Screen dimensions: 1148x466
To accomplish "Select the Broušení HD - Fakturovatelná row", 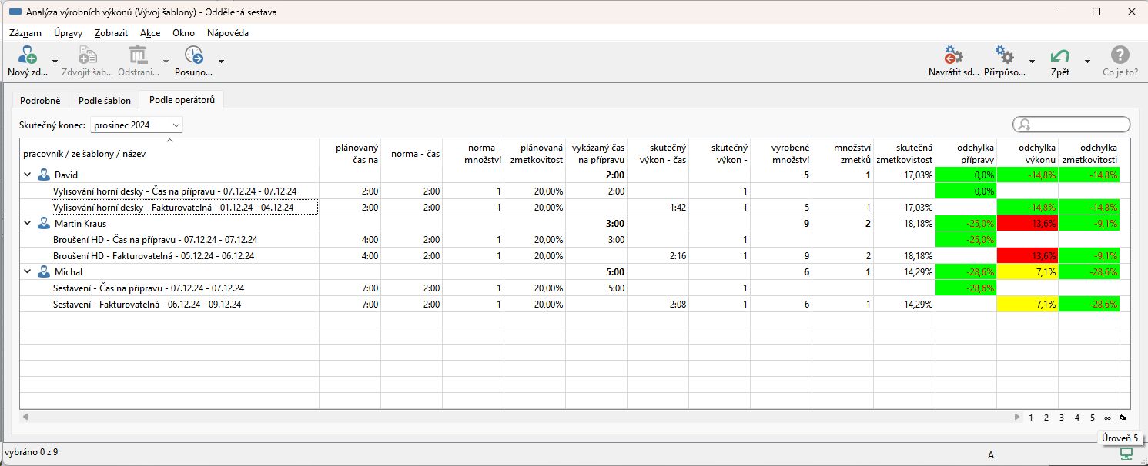I will coord(154,256).
